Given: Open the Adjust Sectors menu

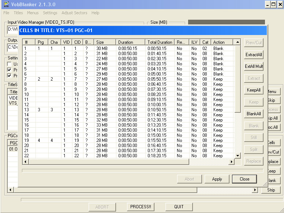Looking at the screenshot, I should 74,13.
